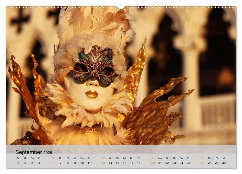Click the golden lips of the mask
The width and height of the screenshot is (242, 174).
pyautogui.click(x=91, y=94)
